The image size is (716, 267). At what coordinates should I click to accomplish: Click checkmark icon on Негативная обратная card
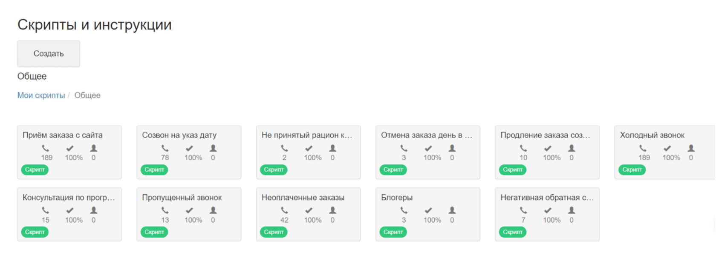548,210
